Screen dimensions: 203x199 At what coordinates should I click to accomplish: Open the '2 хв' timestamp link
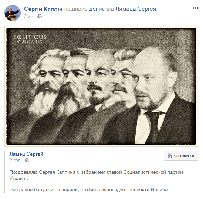[x=28, y=16]
